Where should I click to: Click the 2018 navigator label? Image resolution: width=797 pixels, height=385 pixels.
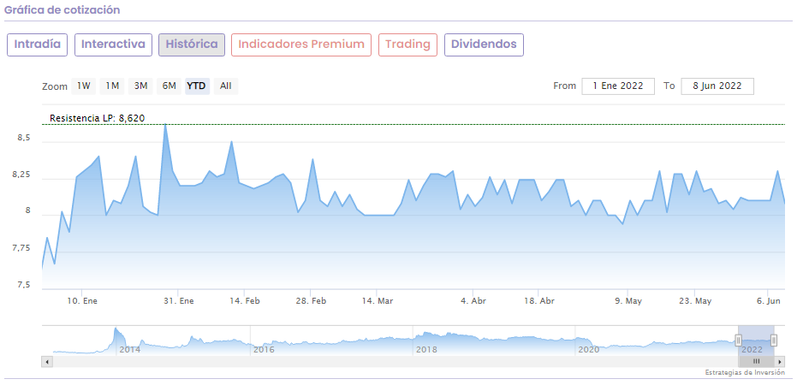coord(426,350)
